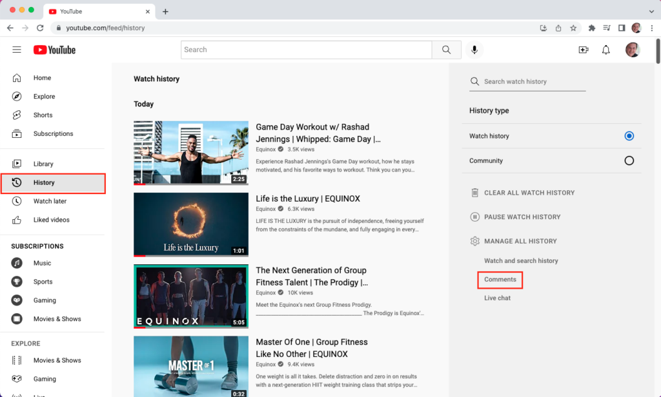Click Clear all watch history
This screenshot has width=661, height=397.
pyautogui.click(x=529, y=193)
